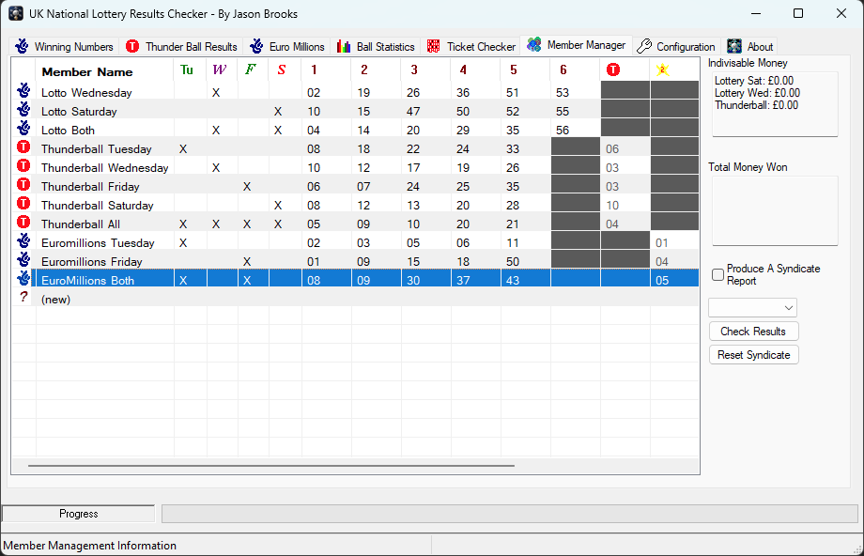864x556 pixels.
Task: Click the Member Name column header
Action: click(104, 71)
